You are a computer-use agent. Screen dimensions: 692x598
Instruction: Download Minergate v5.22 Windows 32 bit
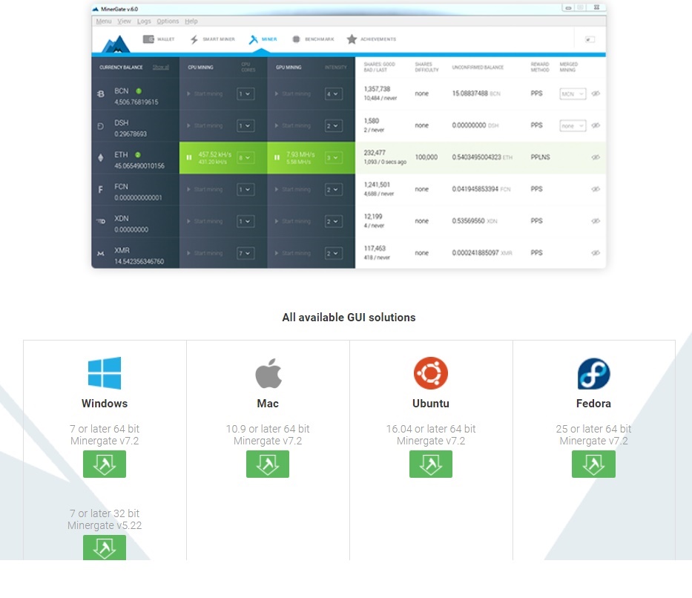105,548
